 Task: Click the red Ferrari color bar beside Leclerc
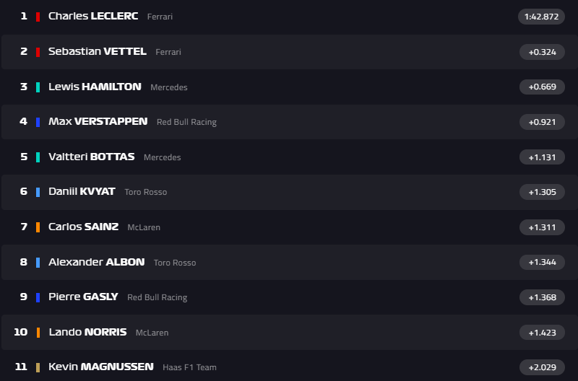[38, 17]
